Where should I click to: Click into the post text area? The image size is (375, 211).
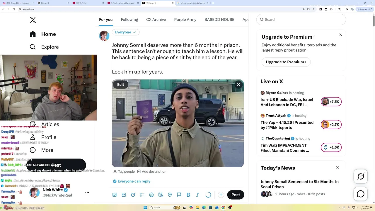tap(178, 58)
